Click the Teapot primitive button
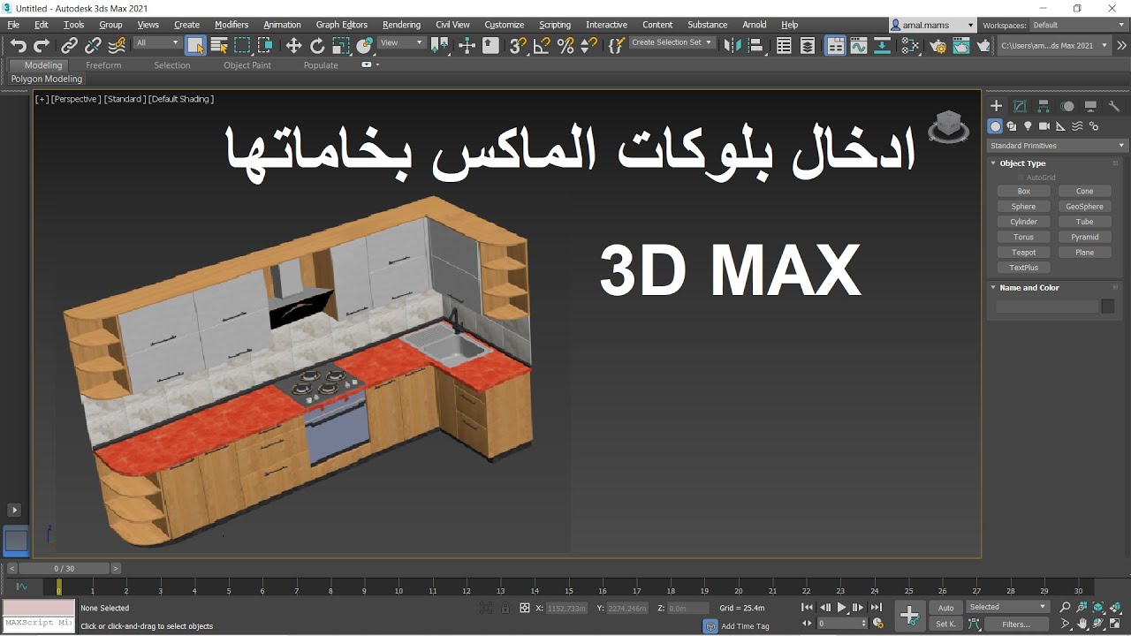The height and width of the screenshot is (636, 1131). click(x=1023, y=253)
